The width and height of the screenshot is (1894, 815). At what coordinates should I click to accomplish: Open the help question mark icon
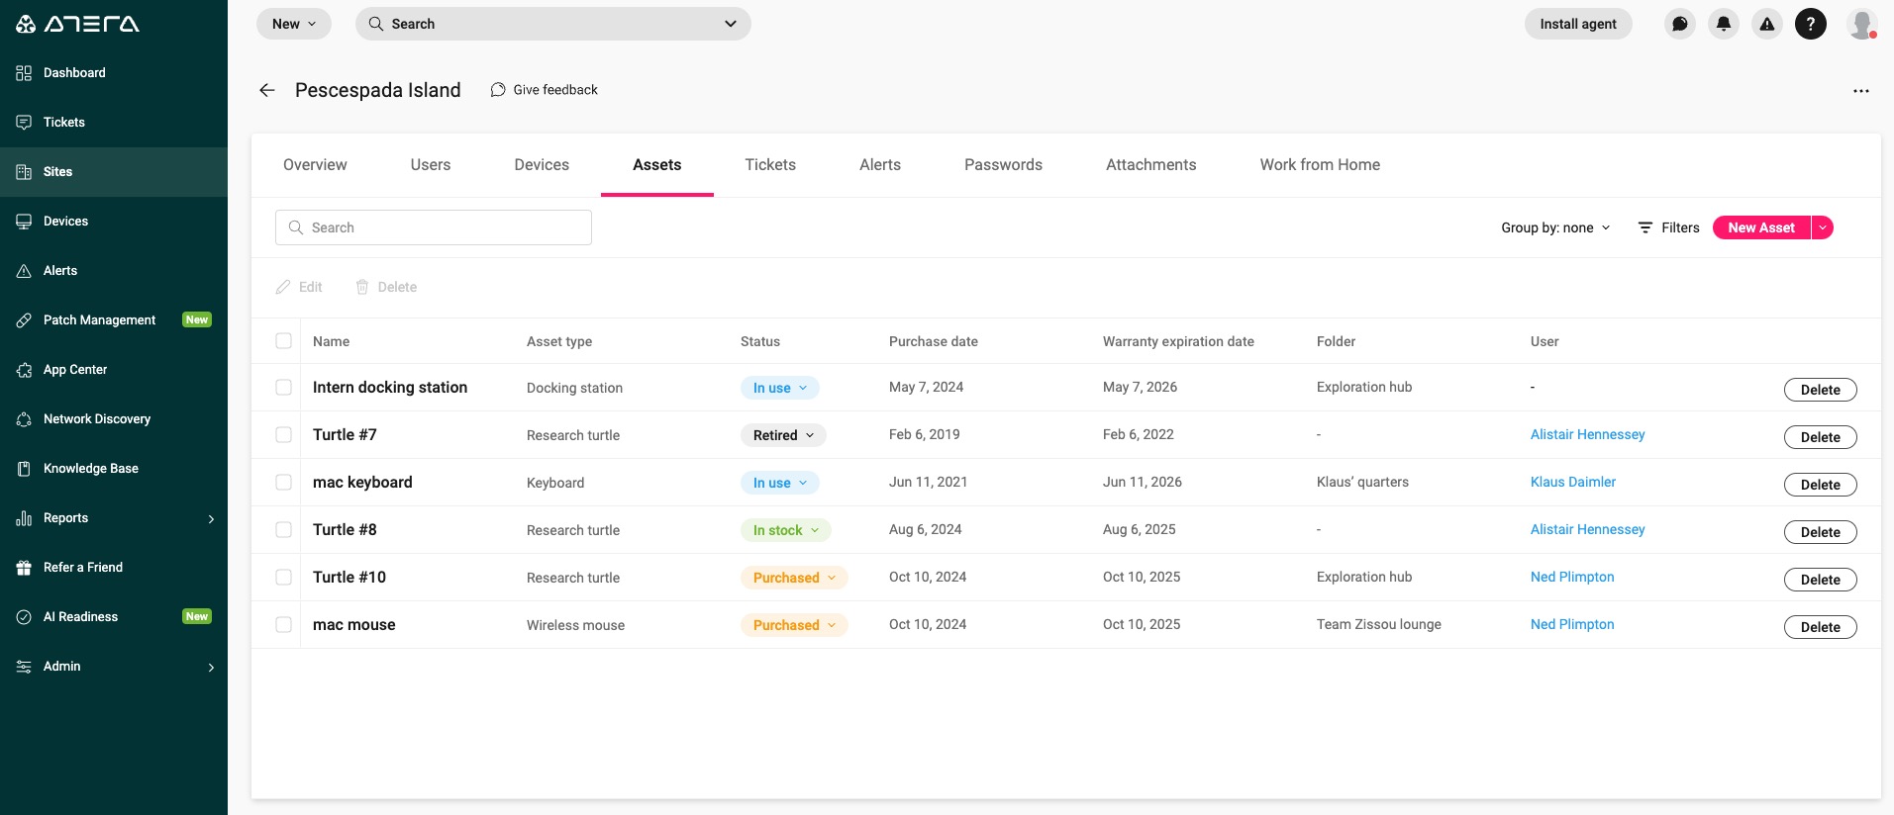pyautogui.click(x=1811, y=24)
